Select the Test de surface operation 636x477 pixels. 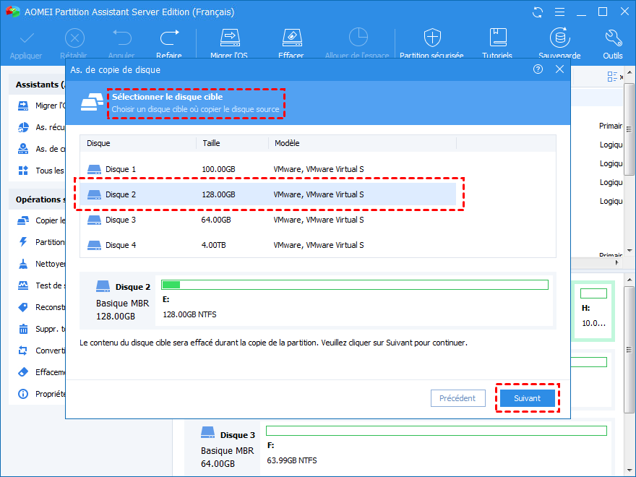[40, 285]
